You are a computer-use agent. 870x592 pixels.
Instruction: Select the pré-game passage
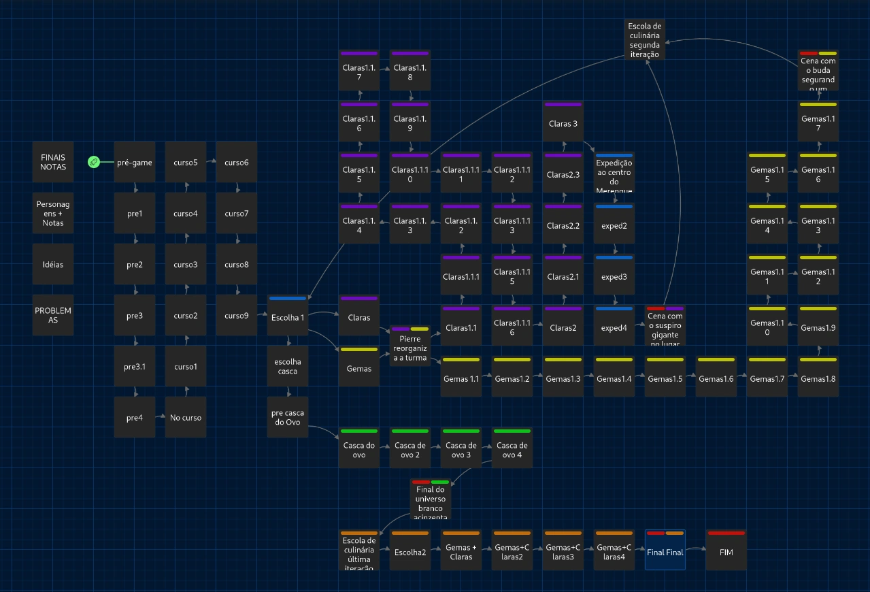(x=135, y=163)
